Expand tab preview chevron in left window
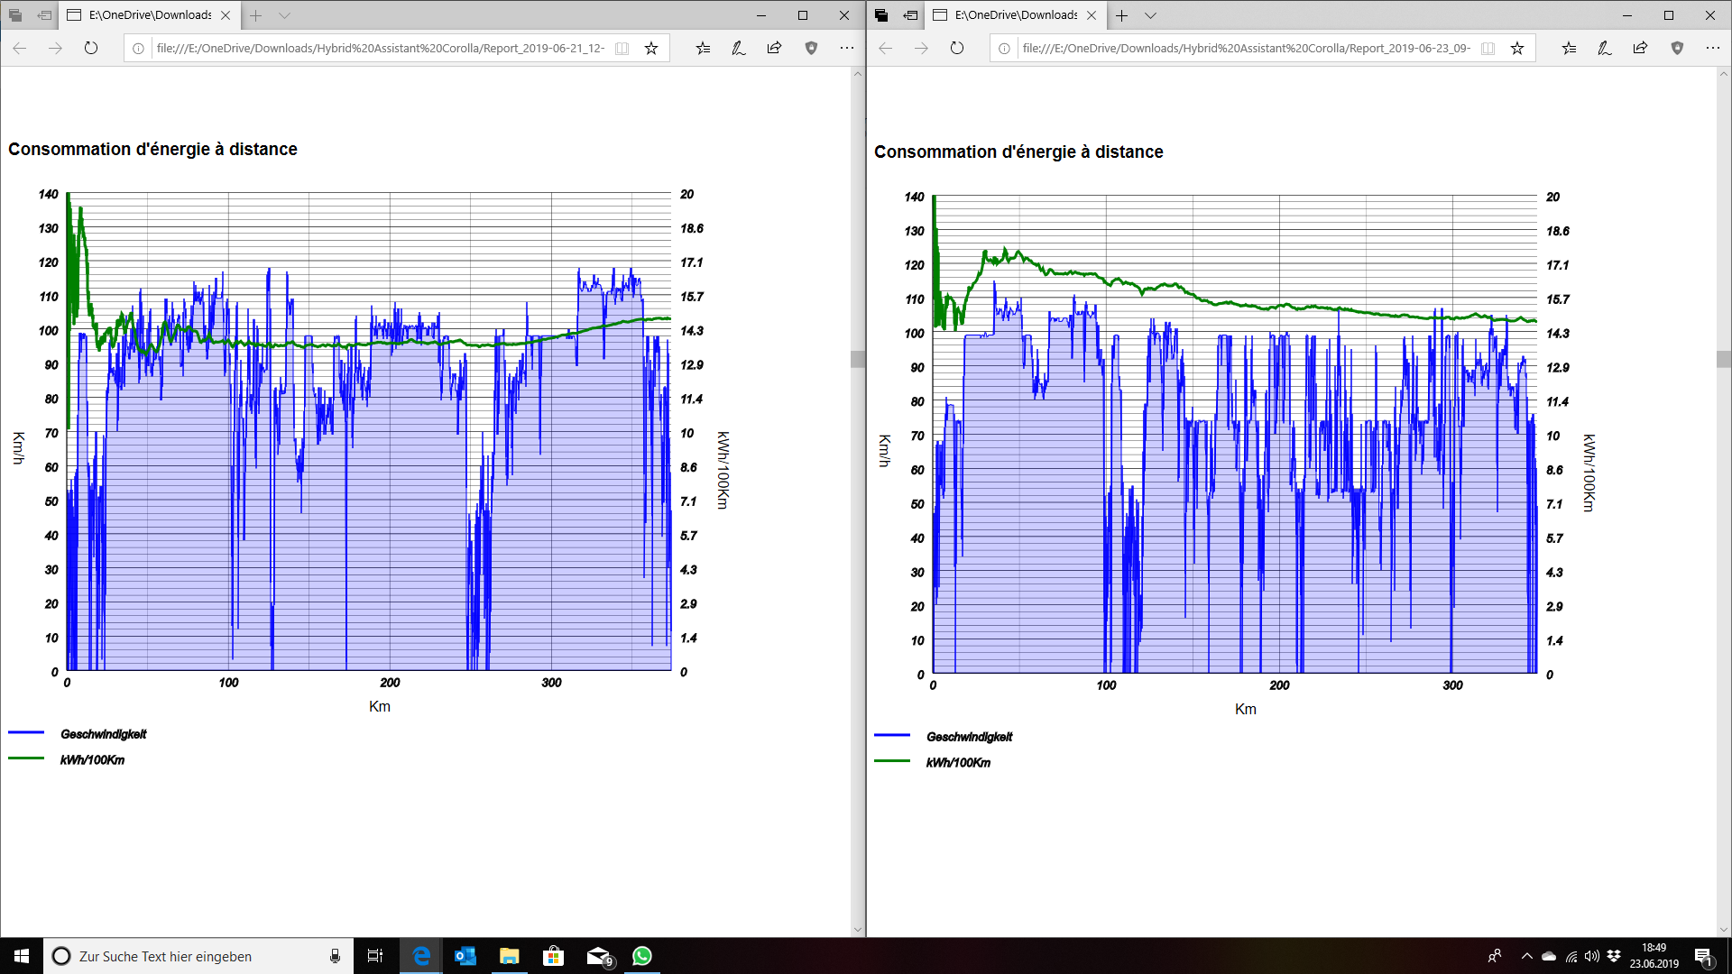 (284, 15)
